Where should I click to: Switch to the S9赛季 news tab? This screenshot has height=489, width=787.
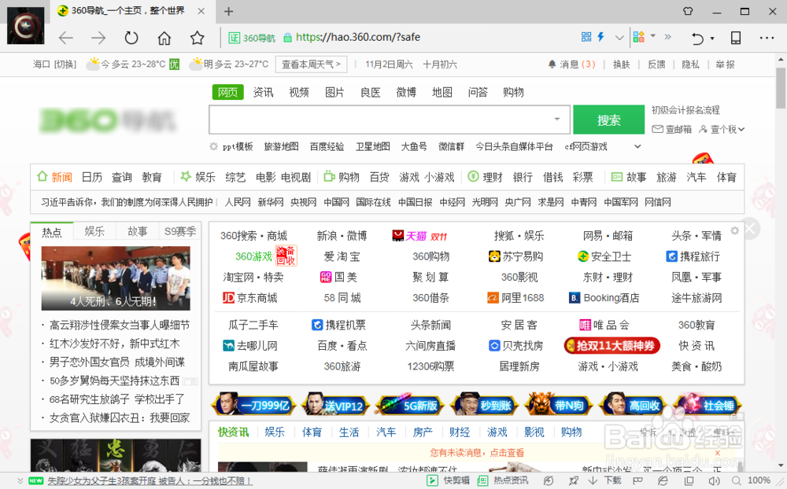click(x=180, y=231)
